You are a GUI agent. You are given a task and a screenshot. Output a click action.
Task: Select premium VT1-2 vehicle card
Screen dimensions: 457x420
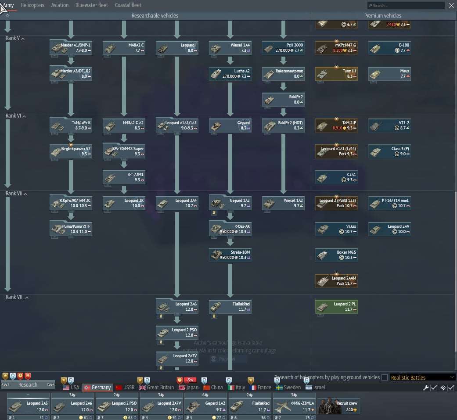[x=389, y=126]
